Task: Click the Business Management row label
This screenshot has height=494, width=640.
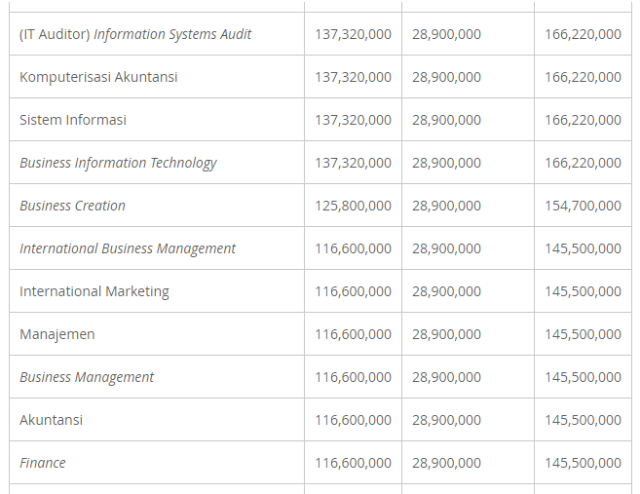Action: click(x=87, y=377)
